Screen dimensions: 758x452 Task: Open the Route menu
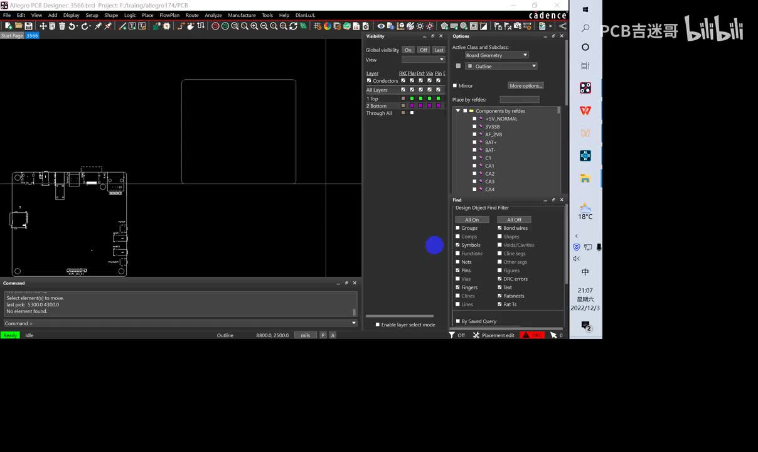192,15
